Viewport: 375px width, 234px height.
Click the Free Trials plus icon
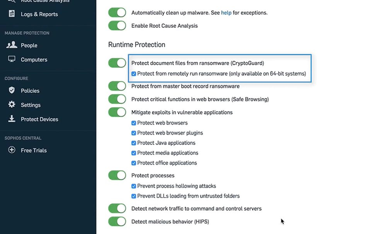coord(11,150)
